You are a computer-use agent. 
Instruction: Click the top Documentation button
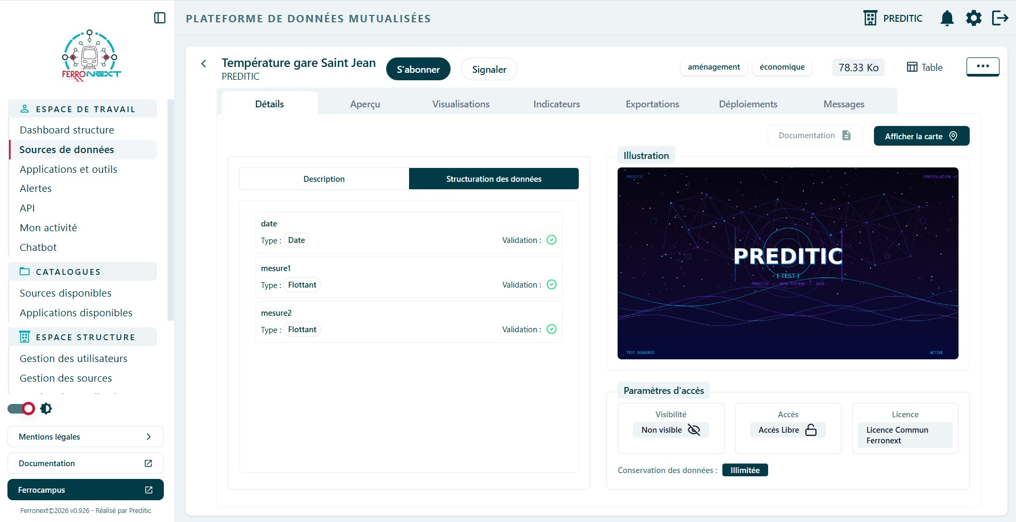click(x=815, y=135)
